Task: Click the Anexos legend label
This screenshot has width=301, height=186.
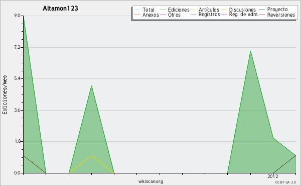Action: click(150, 15)
